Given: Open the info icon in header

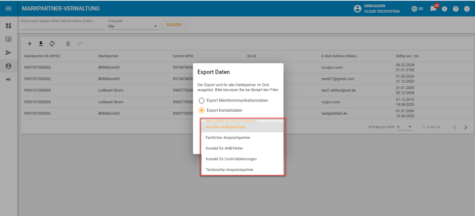Looking at the screenshot, I should point(467,9).
